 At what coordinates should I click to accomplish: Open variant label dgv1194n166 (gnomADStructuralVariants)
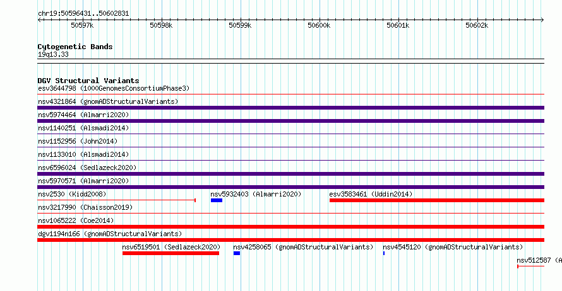click(110, 234)
